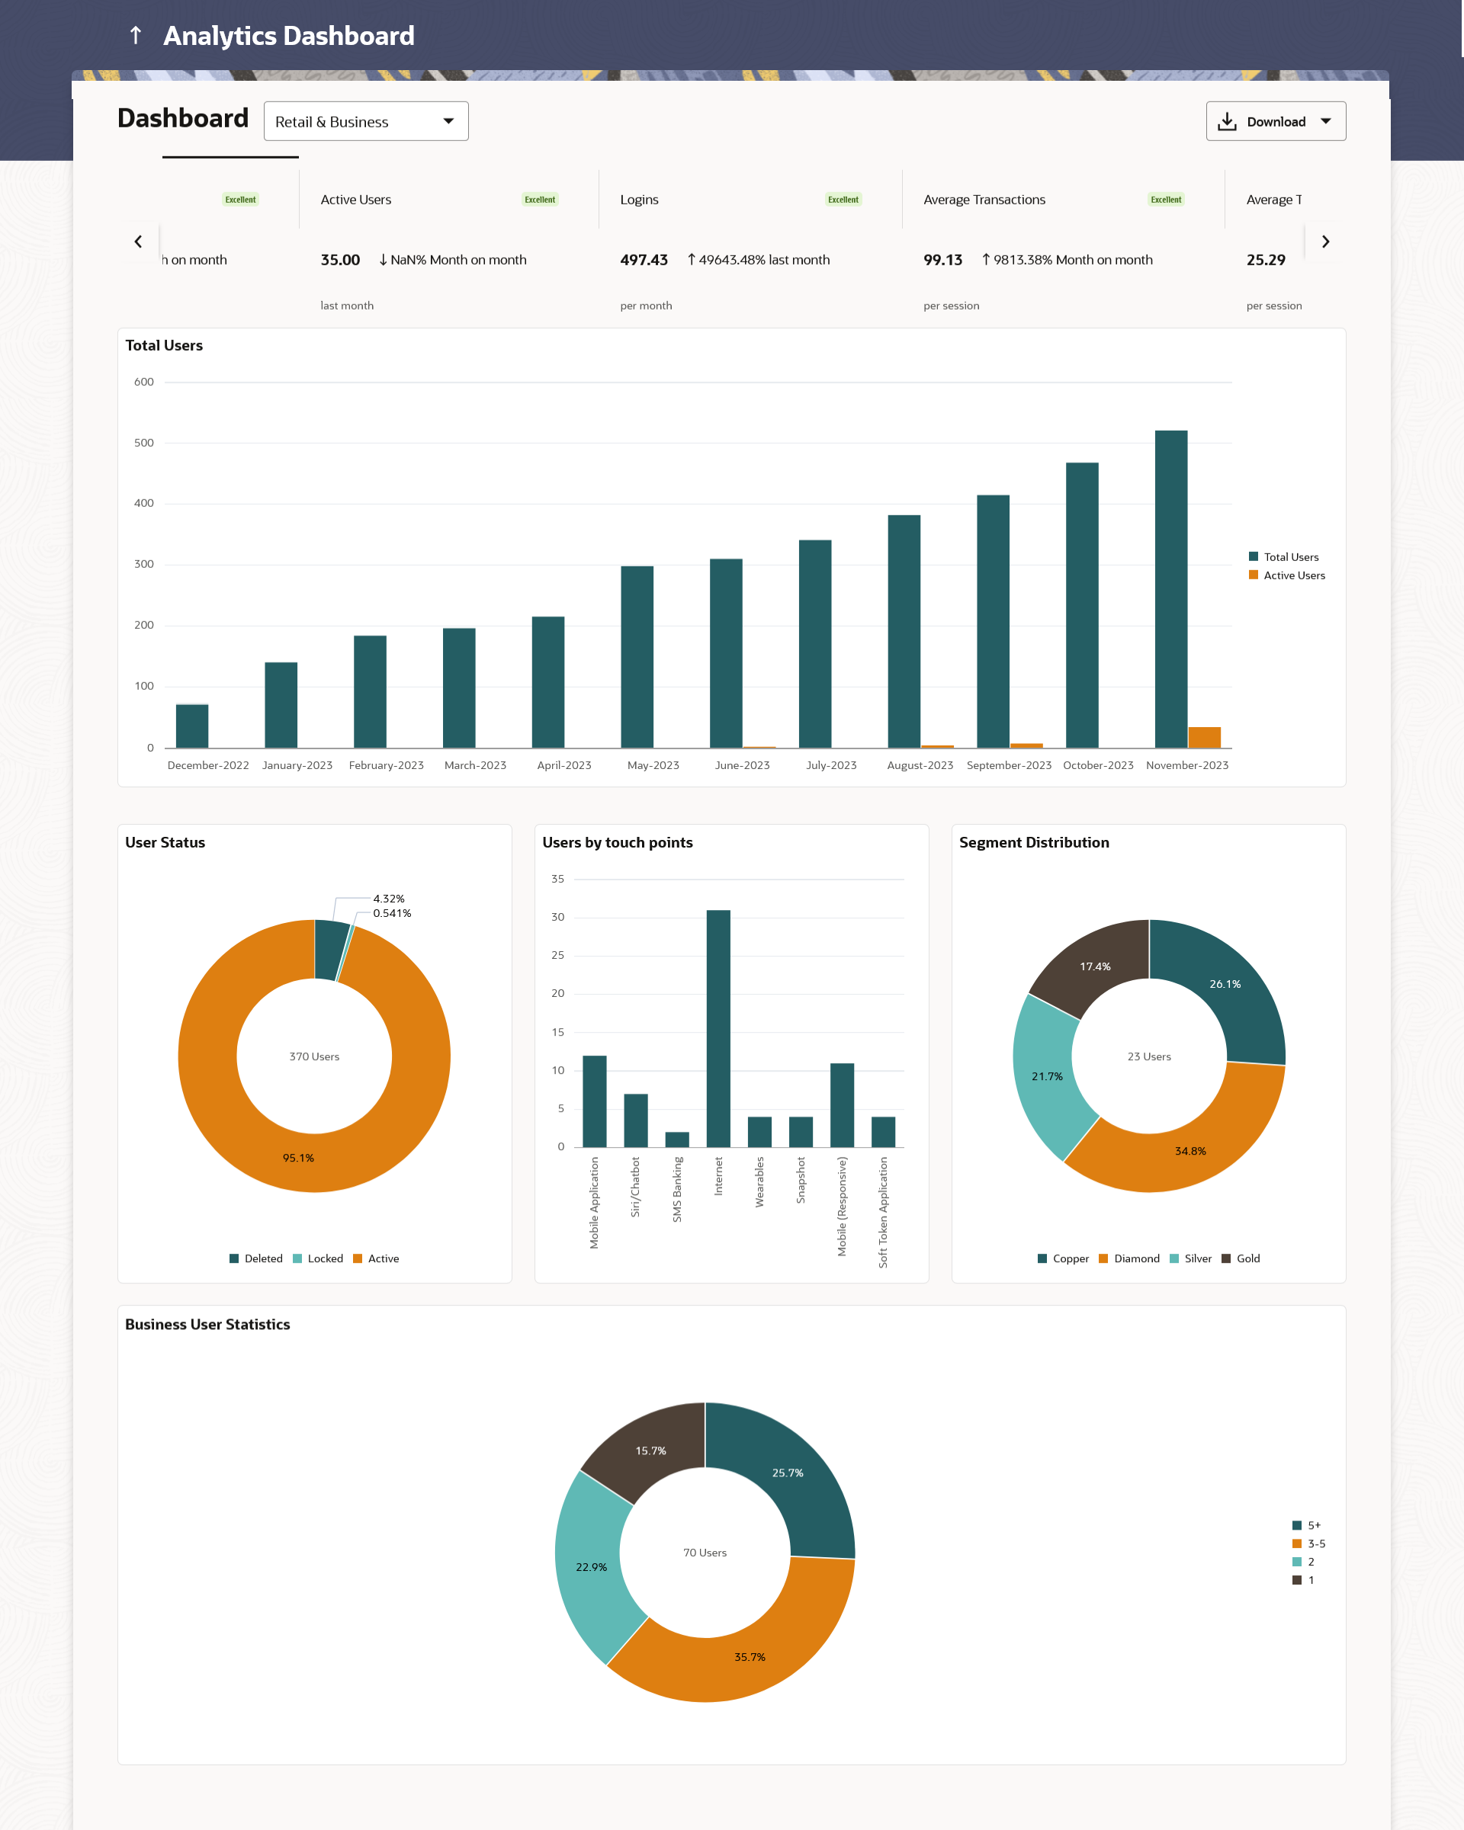Viewport: 1464px width, 1830px height.
Task: Click the download icon in Download button
Action: (1227, 122)
